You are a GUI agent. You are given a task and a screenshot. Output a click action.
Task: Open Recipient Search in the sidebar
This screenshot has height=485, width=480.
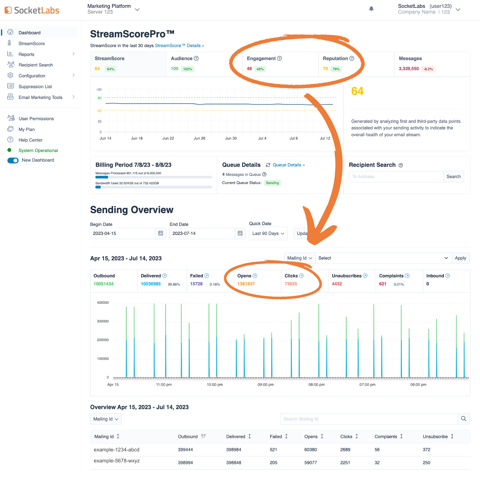pos(36,65)
